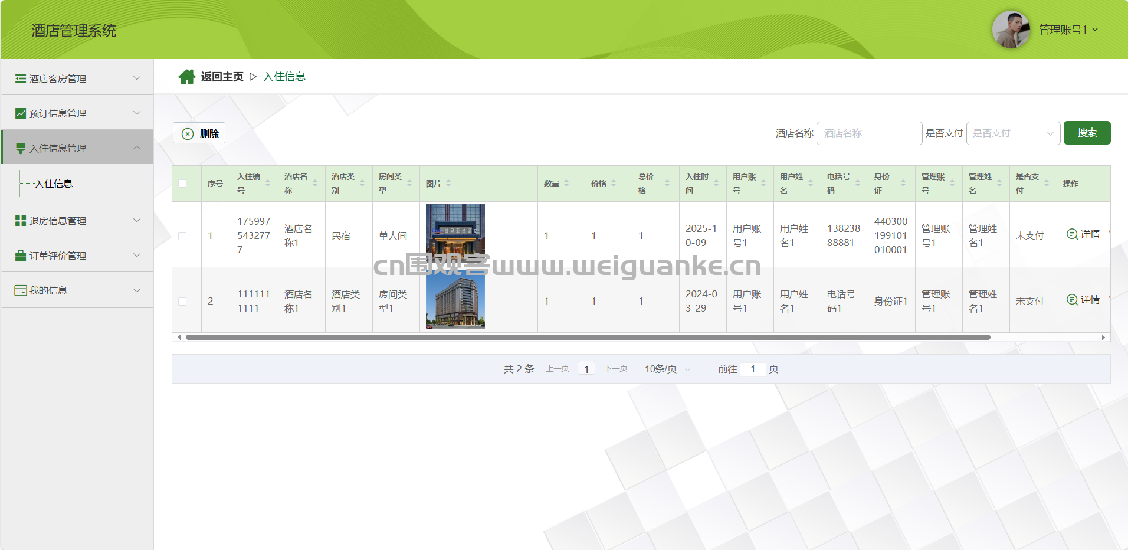Click the 预订信息管理 chart icon

(x=21, y=113)
